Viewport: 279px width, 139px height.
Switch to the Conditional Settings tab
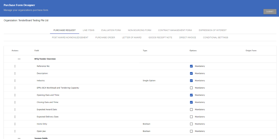pos(215,38)
